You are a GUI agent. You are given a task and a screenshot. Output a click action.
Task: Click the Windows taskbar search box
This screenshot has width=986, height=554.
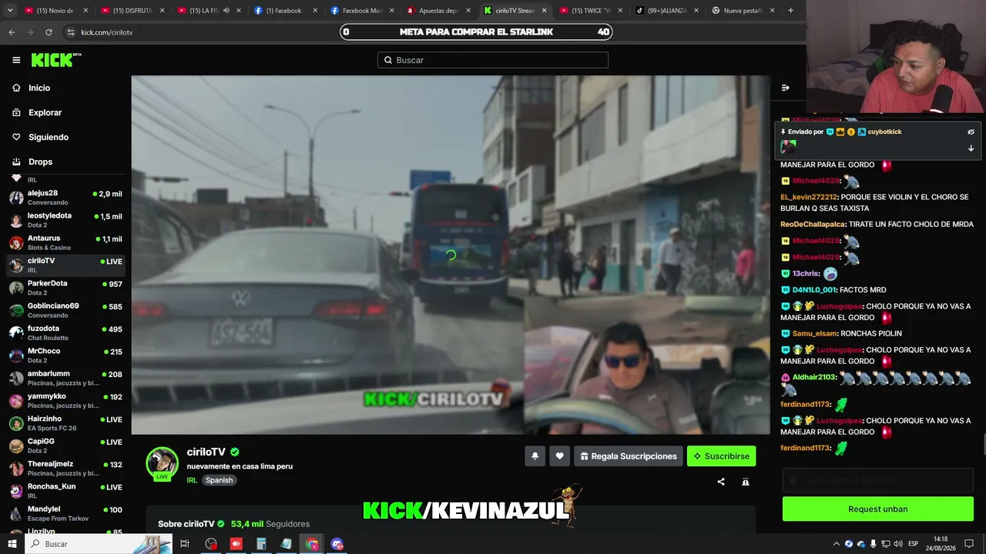[x=100, y=544]
